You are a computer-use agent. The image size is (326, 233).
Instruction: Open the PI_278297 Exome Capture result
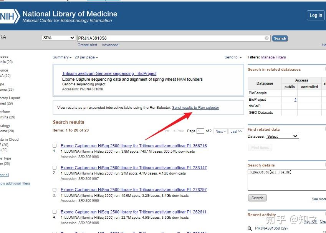click(x=134, y=190)
